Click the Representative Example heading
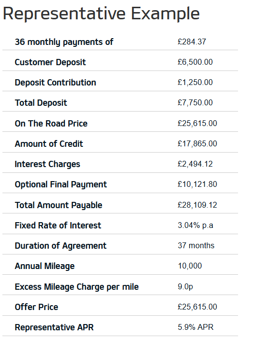Image resolution: width=254 pixels, height=339 pixels. (101, 14)
